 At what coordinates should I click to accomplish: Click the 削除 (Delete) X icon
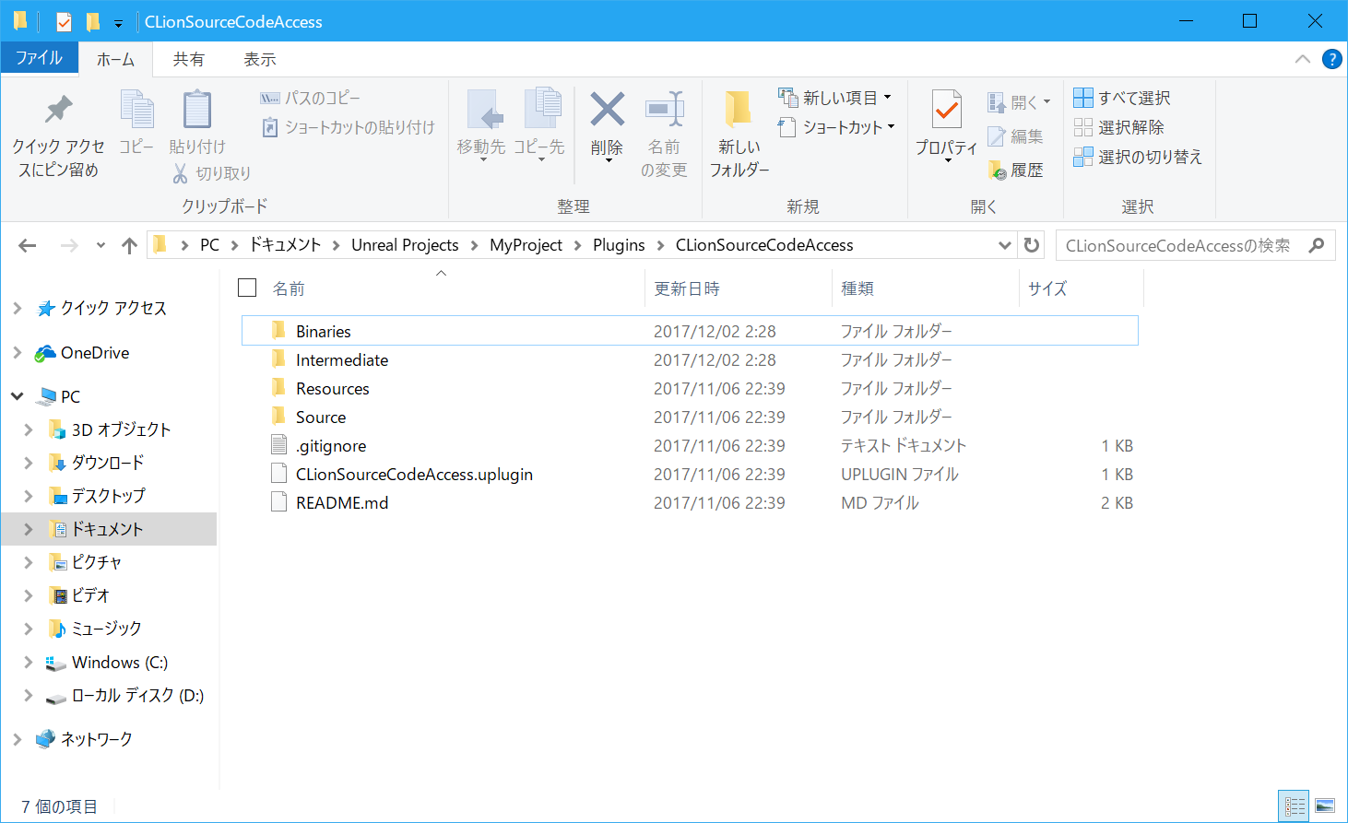[x=607, y=111]
